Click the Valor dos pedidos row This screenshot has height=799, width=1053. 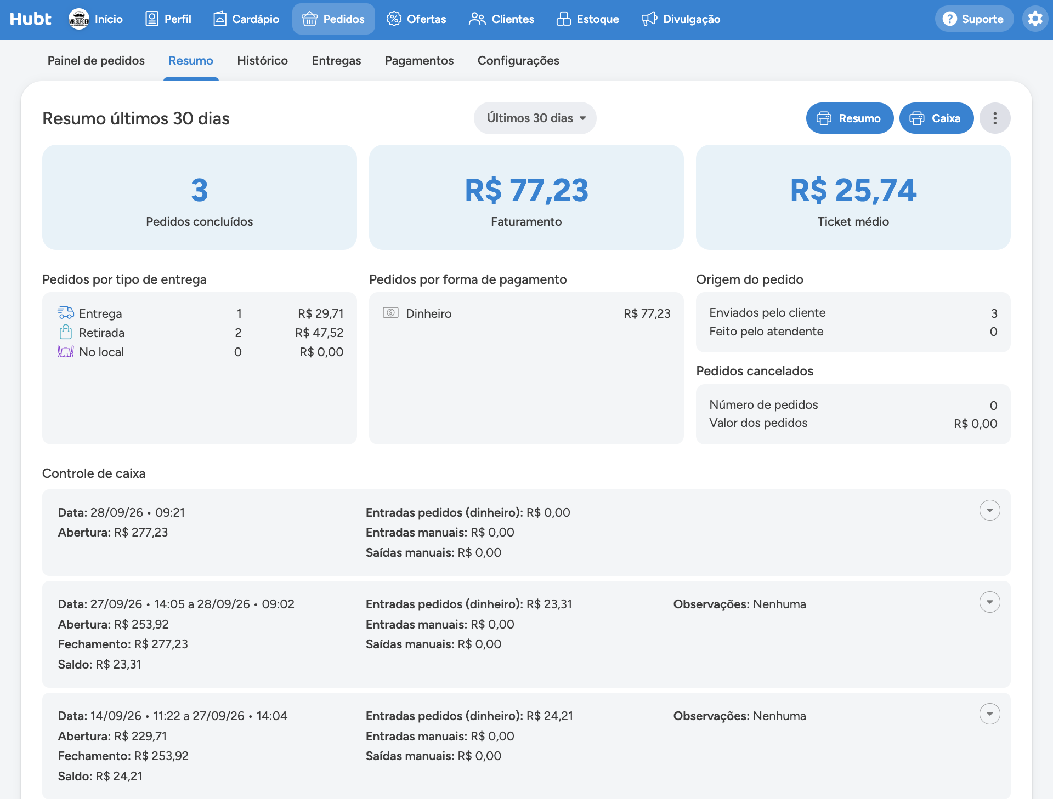pyautogui.click(x=853, y=423)
